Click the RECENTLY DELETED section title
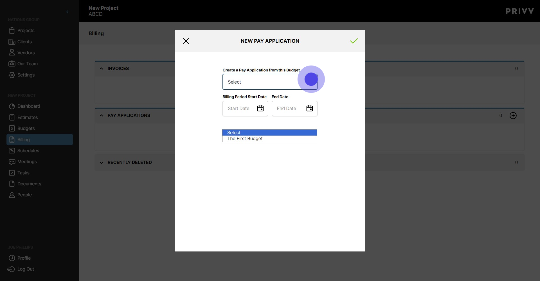 (x=130, y=162)
